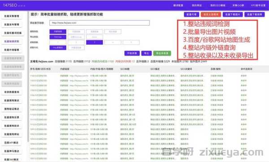Select the 内部链接 crawl type option
The width and height of the screenshot is (269, 162).
[x=58, y=31]
